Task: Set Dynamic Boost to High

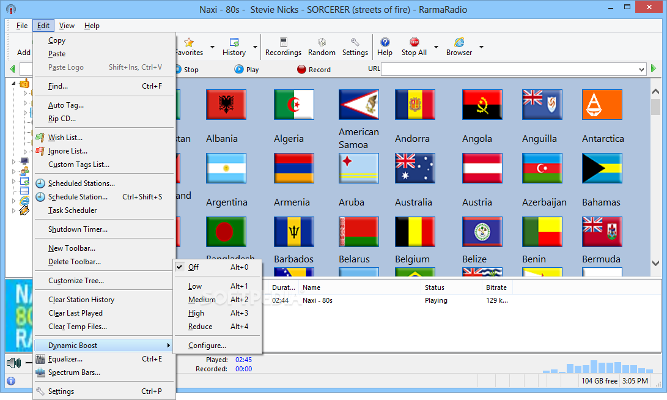Action: 218,313
